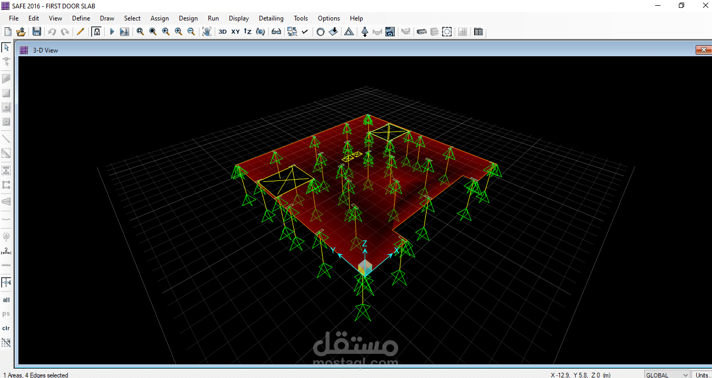This screenshot has height=378, width=712.
Task: Toggle the Lock Model padlock icon
Action: [96, 32]
